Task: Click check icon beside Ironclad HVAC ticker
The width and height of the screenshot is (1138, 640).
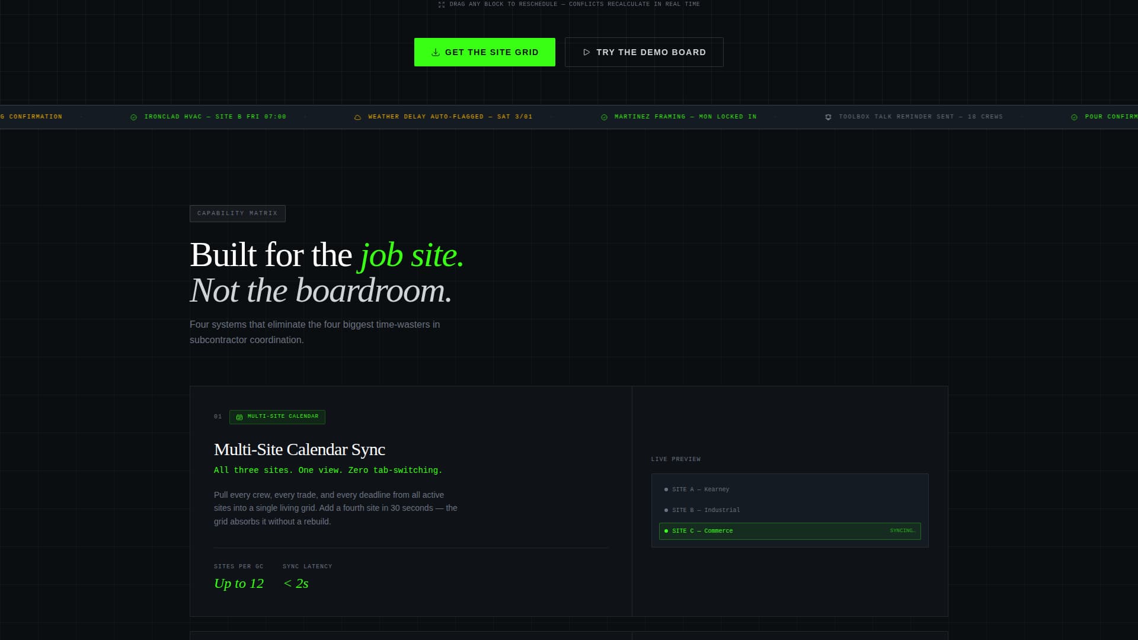Action: pos(133,117)
